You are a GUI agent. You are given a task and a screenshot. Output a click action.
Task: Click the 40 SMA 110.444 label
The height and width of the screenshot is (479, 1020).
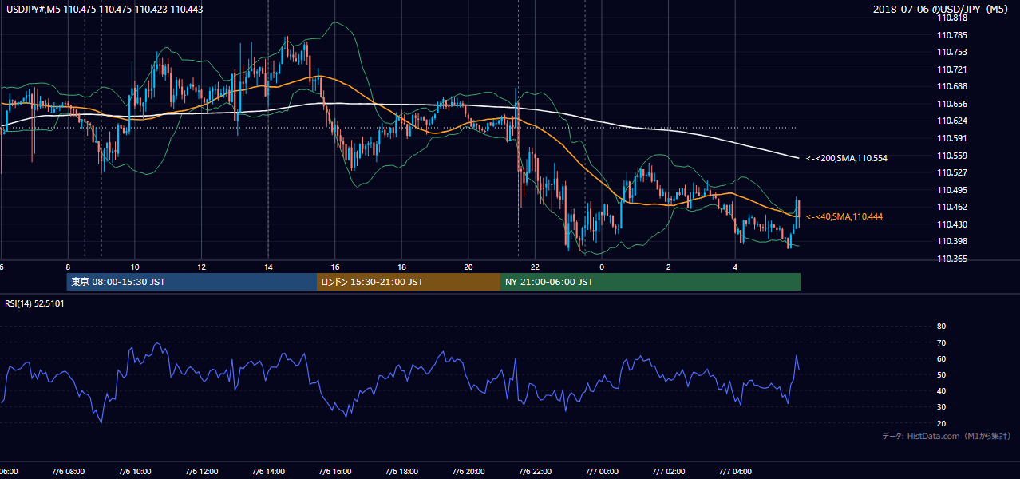[844, 216]
